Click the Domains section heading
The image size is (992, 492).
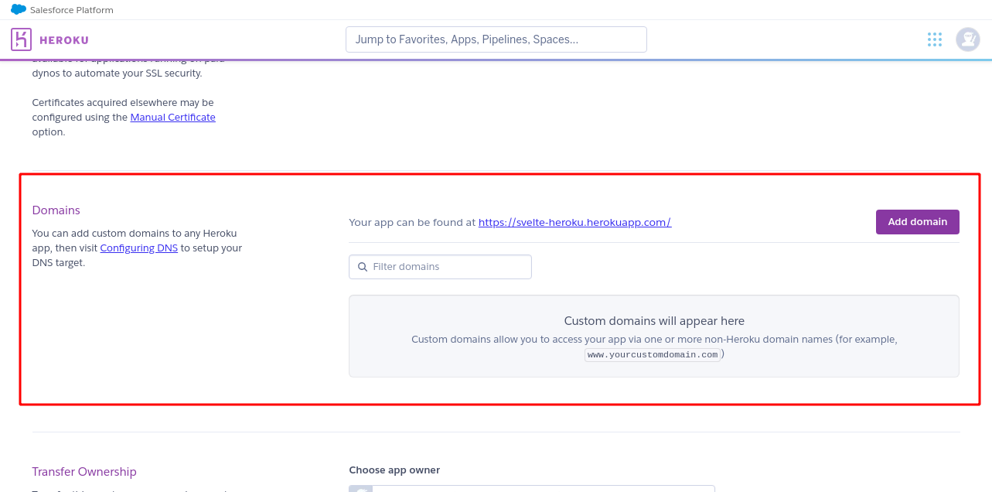pos(56,210)
